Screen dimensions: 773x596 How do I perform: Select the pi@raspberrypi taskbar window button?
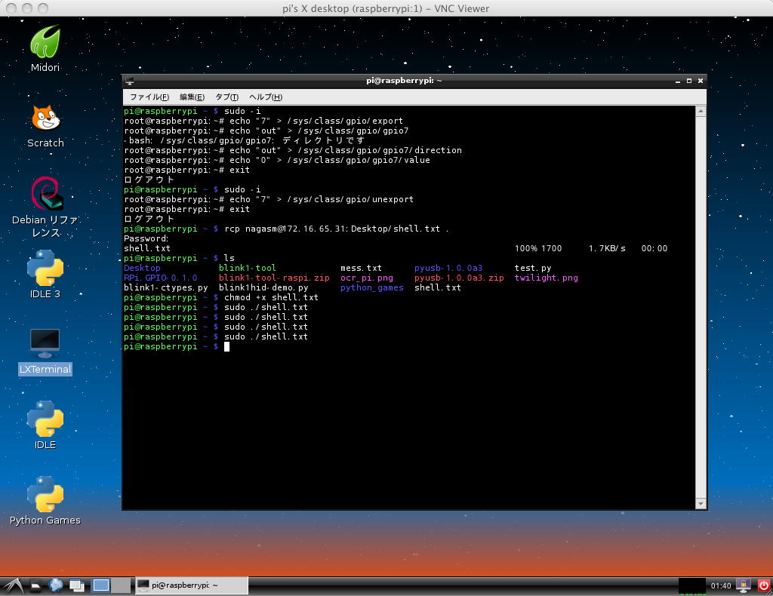click(191, 585)
